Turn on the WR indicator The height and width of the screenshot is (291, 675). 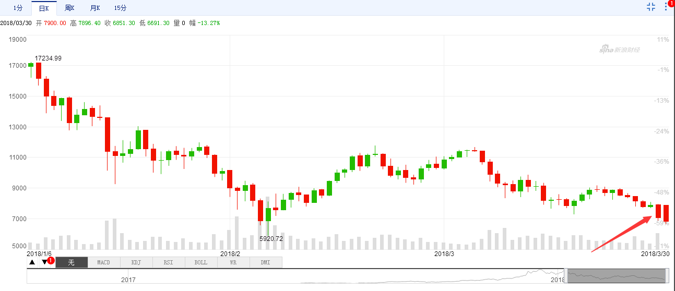click(233, 262)
